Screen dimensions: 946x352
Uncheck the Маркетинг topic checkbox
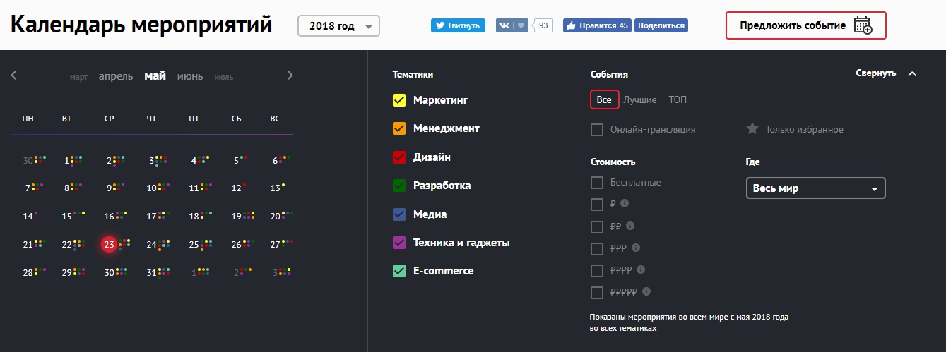(398, 100)
